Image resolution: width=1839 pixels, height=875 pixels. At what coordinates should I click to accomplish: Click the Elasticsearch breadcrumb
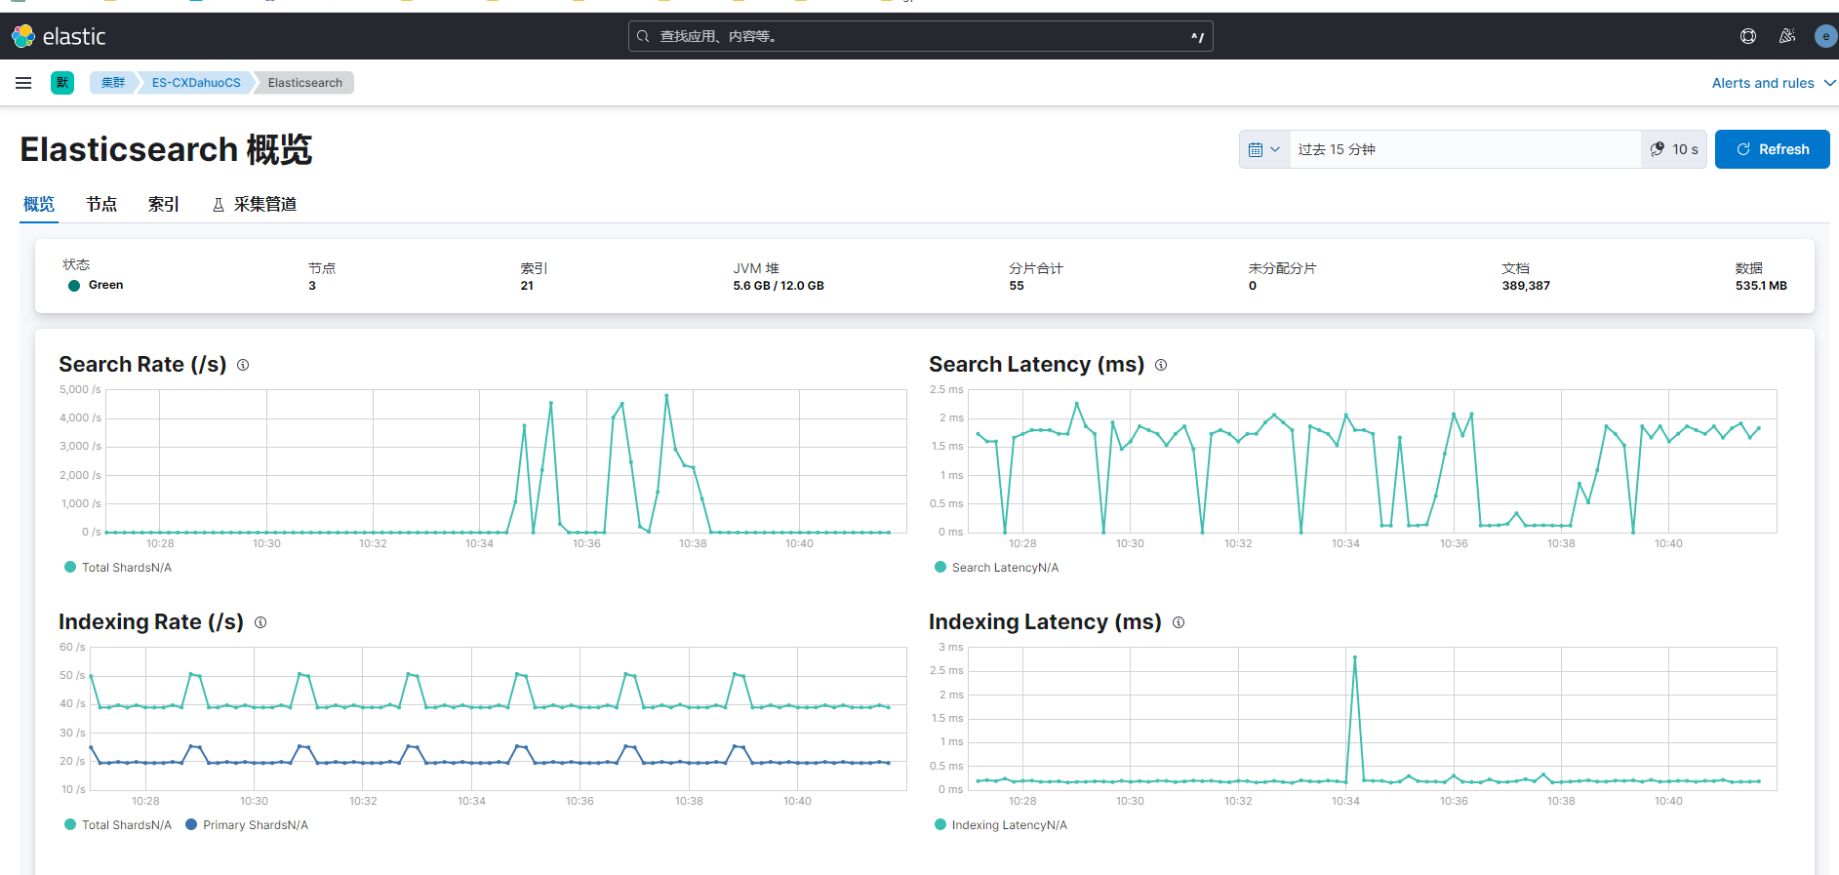click(x=305, y=83)
